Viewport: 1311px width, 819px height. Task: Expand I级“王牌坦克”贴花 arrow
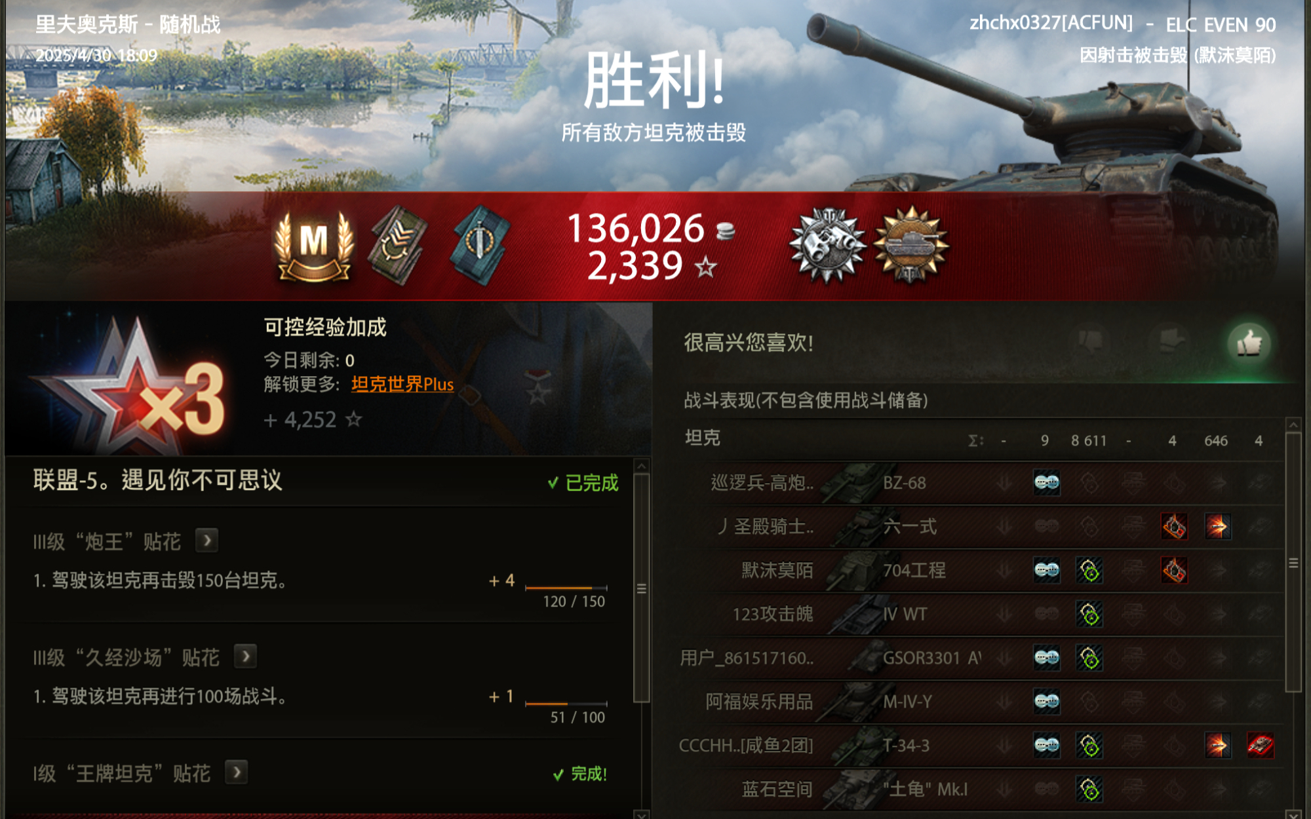pos(236,772)
